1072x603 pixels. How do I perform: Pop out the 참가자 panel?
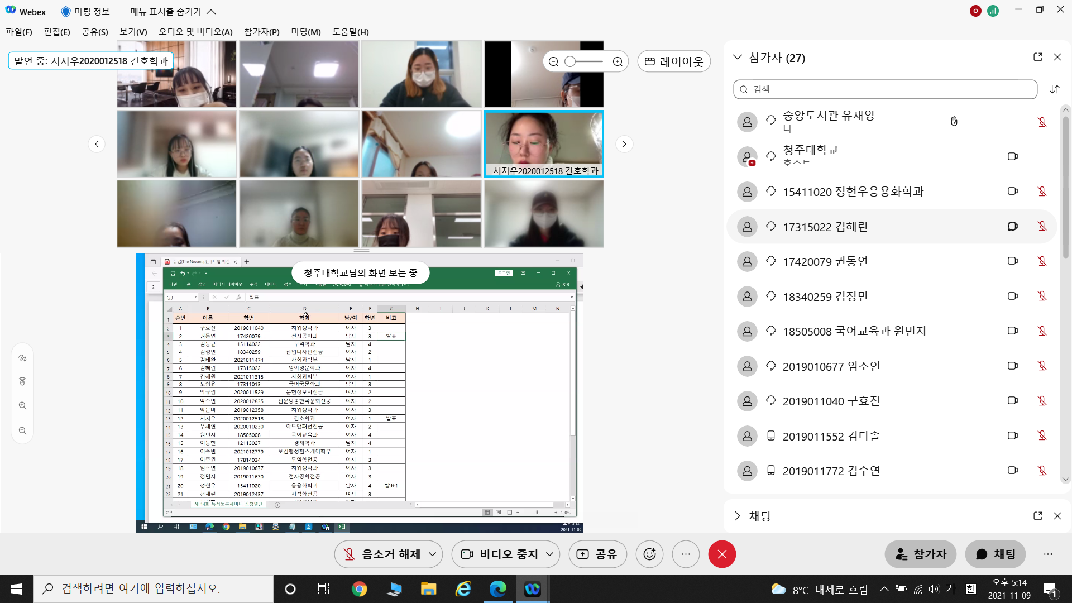click(1038, 57)
